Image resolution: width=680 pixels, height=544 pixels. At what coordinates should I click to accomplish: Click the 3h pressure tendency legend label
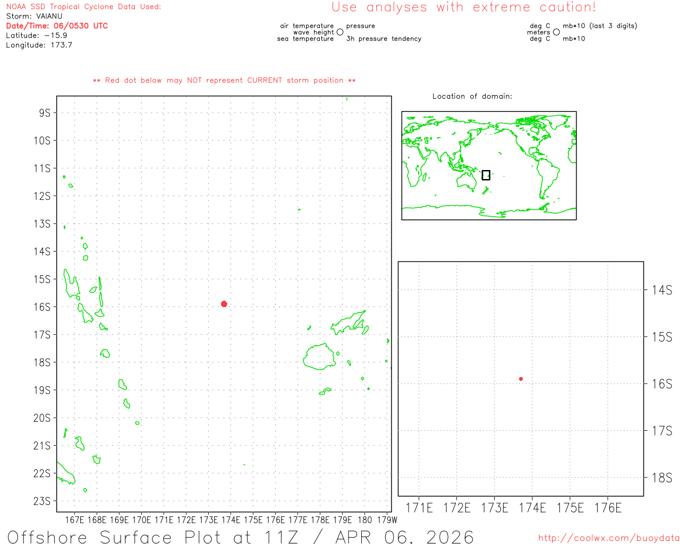click(384, 39)
